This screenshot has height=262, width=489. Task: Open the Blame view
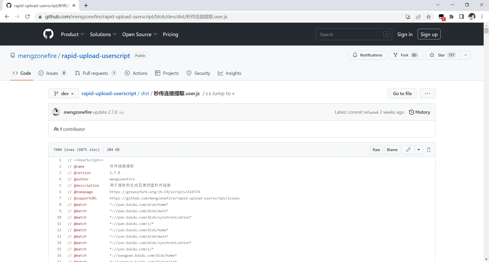point(392,150)
